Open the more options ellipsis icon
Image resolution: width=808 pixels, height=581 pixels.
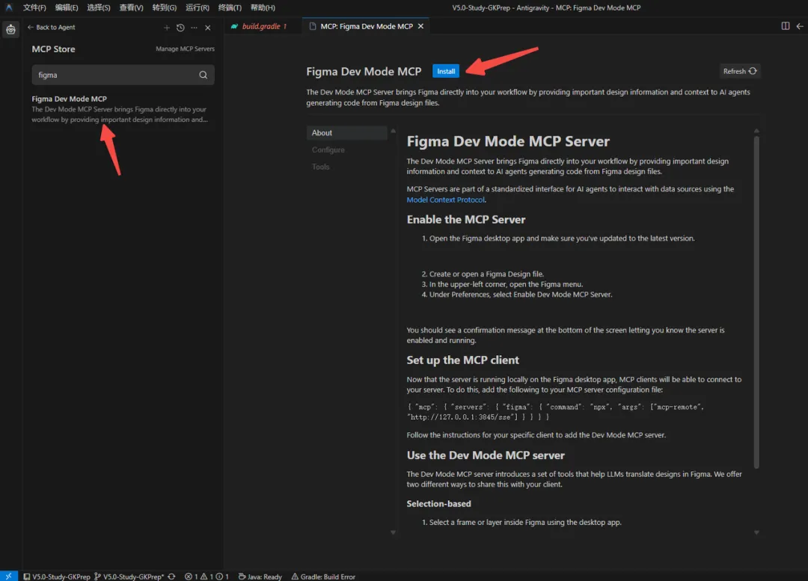(x=194, y=28)
